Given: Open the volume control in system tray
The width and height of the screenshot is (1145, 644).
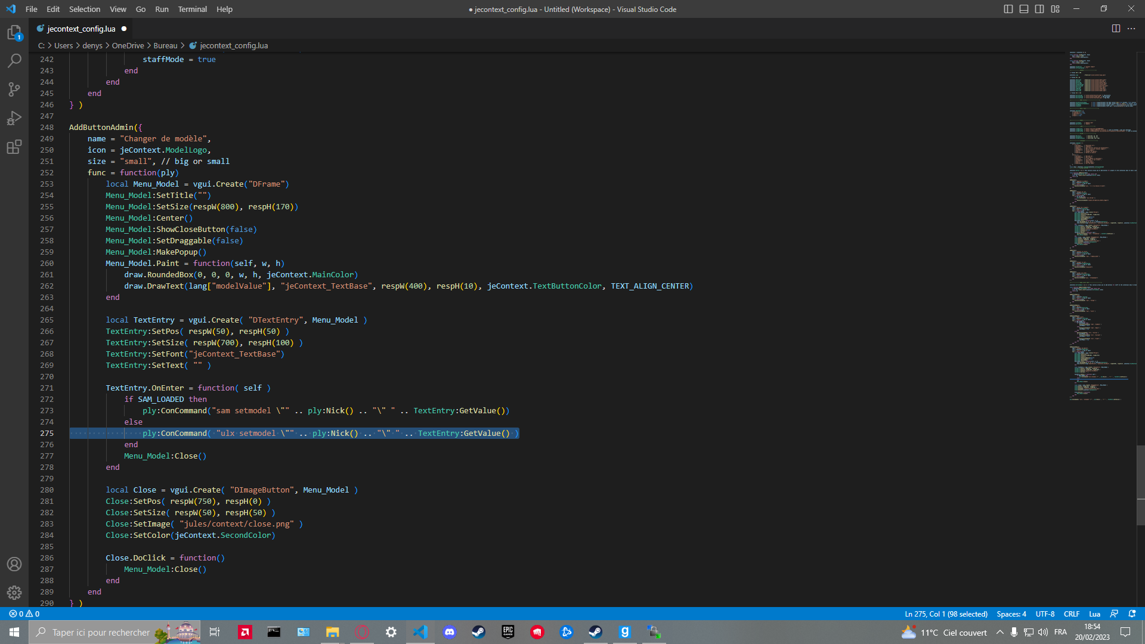Looking at the screenshot, I should point(1043,632).
